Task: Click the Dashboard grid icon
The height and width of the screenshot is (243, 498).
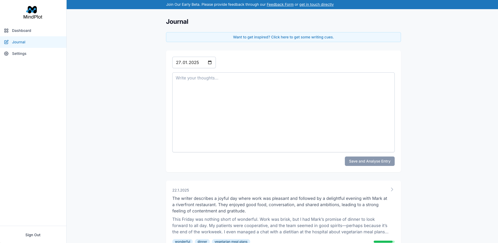Action: click(x=6, y=31)
